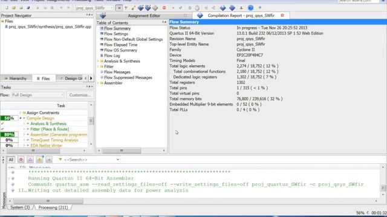Select Analysis & Synthesis task row
387x217 pixels.
[x=48, y=124]
